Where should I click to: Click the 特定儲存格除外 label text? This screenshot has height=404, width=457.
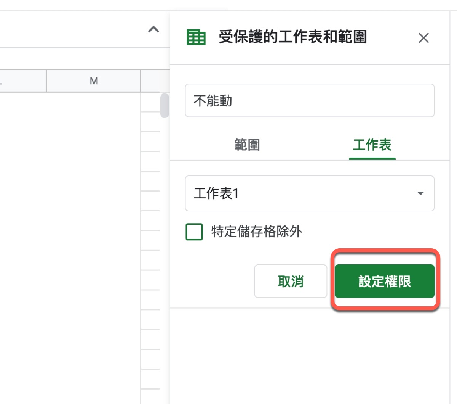click(257, 232)
